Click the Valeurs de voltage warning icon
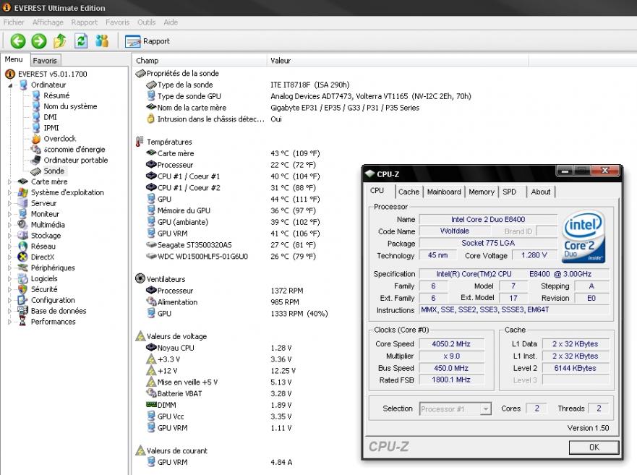This screenshot has height=475, width=637. click(140, 336)
